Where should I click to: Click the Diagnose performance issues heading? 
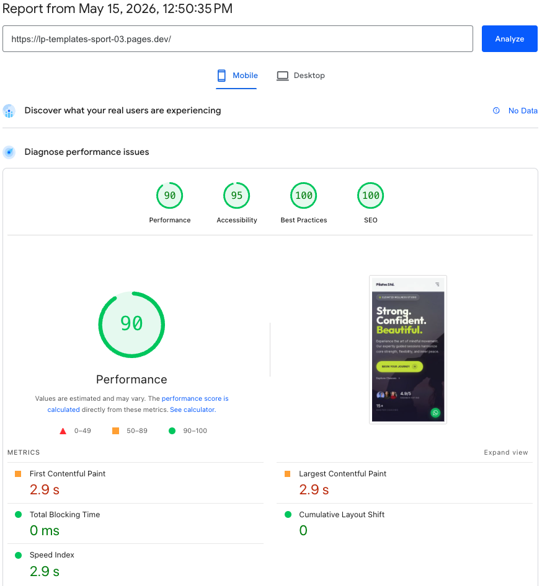pos(87,152)
